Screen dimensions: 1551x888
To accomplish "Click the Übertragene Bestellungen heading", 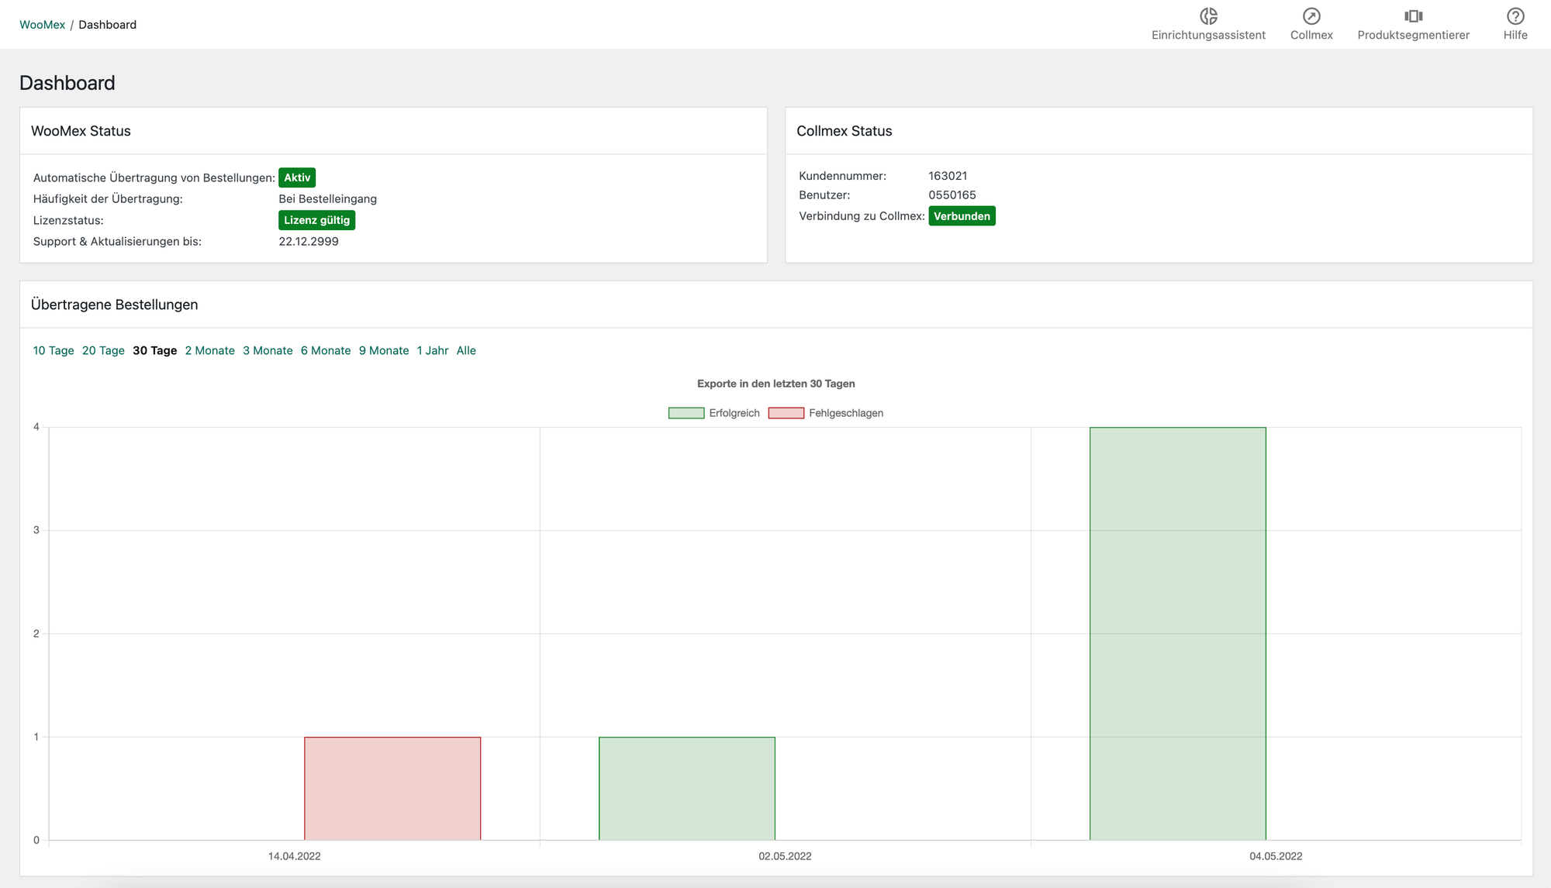I will click(115, 305).
